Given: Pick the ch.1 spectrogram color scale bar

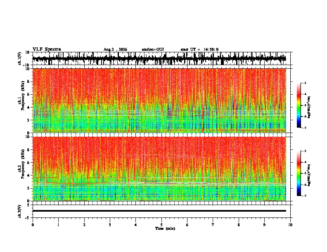Looking at the screenshot, I should point(299,105).
